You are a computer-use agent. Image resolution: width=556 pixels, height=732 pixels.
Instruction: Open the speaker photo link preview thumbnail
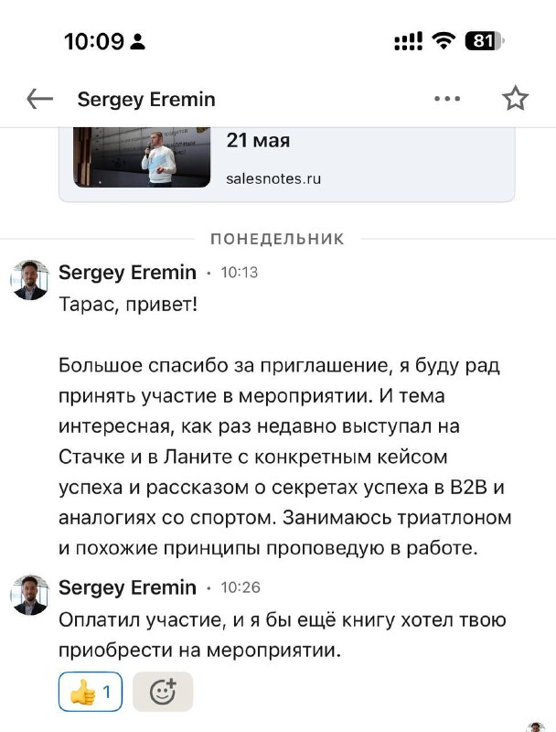142,157
